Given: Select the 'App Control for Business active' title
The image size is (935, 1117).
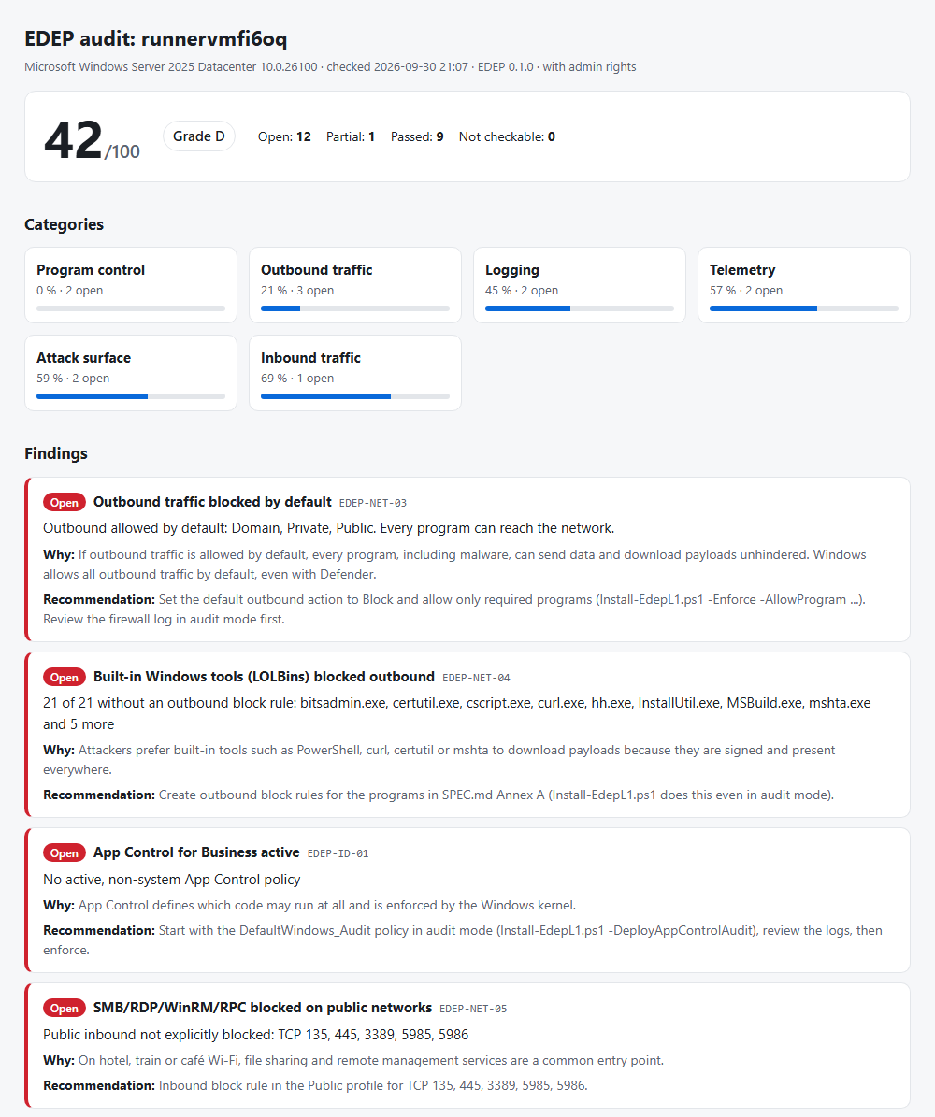Looking at the screenshot, I should (x=196, y=852).
